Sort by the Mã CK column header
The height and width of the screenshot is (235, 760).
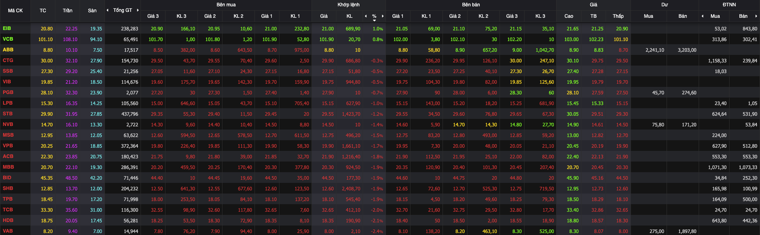coord(15,11)
